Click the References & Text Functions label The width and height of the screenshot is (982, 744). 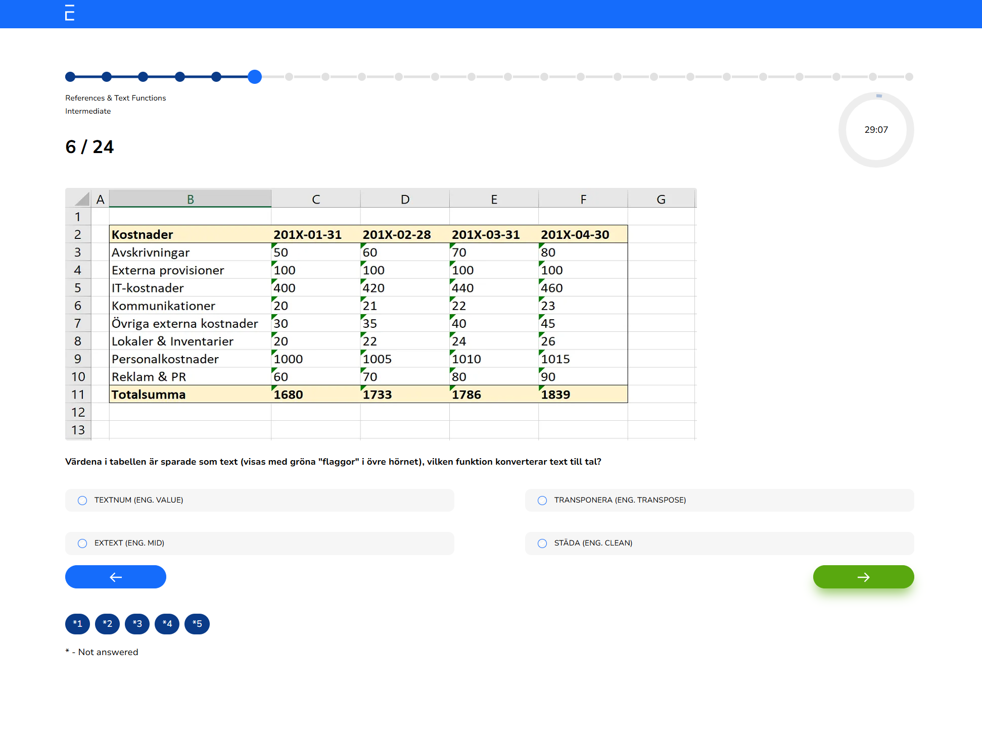tap(115, 97)
